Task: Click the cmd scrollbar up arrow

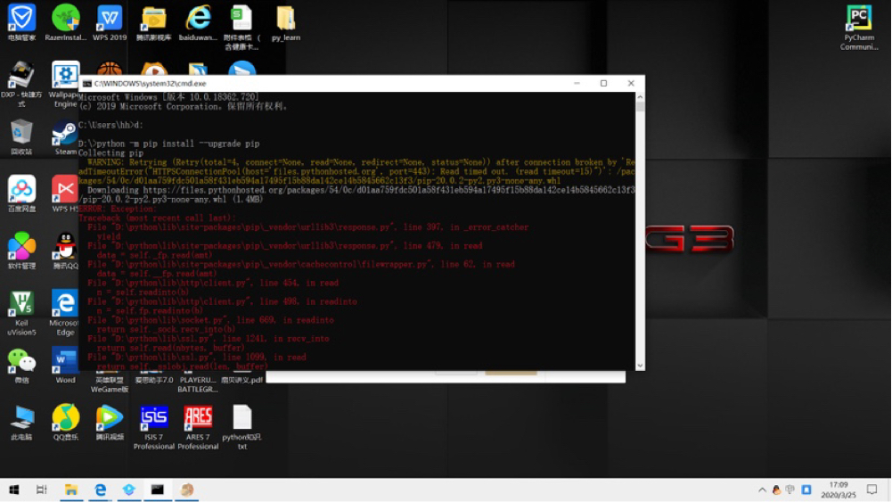Action: 640,97
